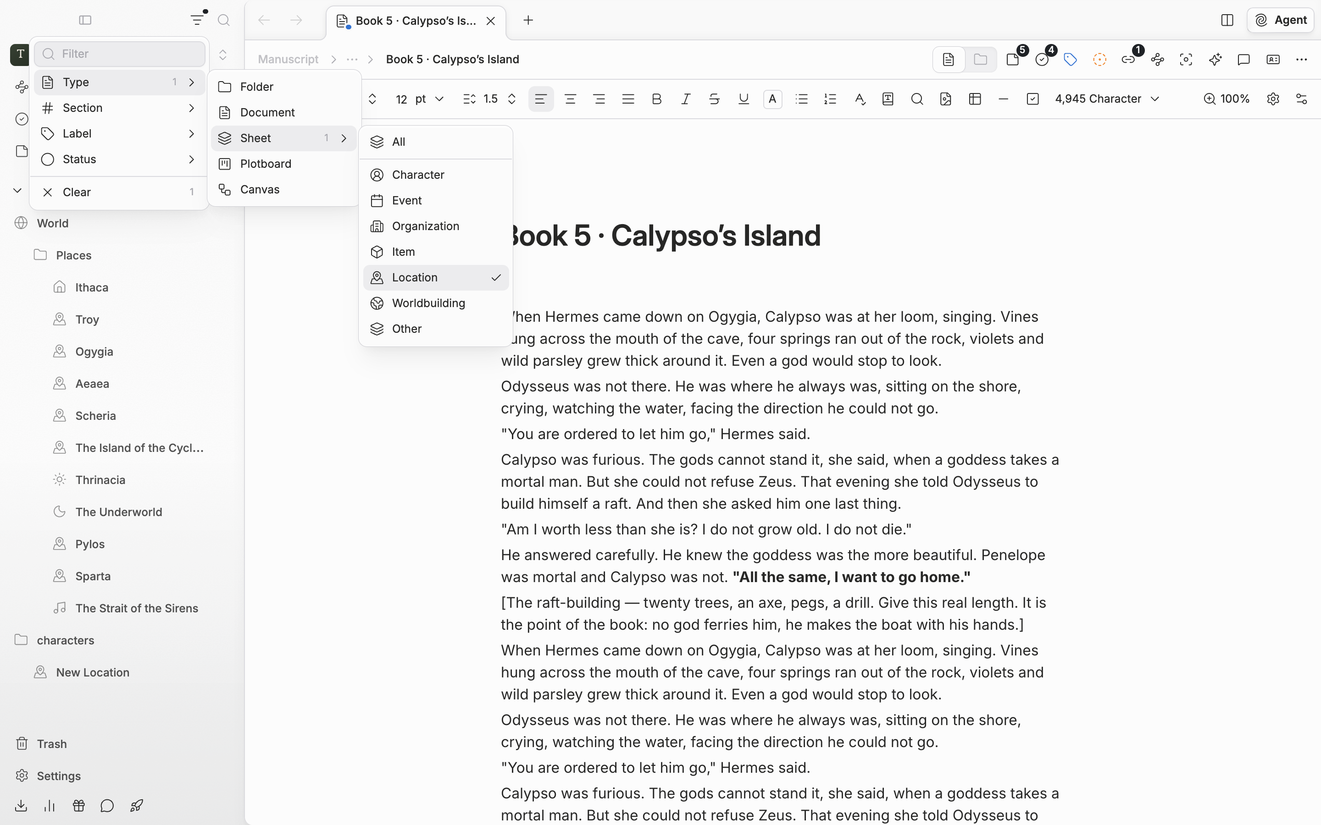Click the sidebar search magnifier icon
The height and width of the screenshot is (825, 1321).
point(224,20)
